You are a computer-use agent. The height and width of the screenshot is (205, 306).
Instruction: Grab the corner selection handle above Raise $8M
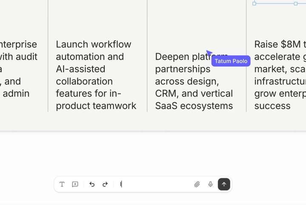click(x=254, y=3)
